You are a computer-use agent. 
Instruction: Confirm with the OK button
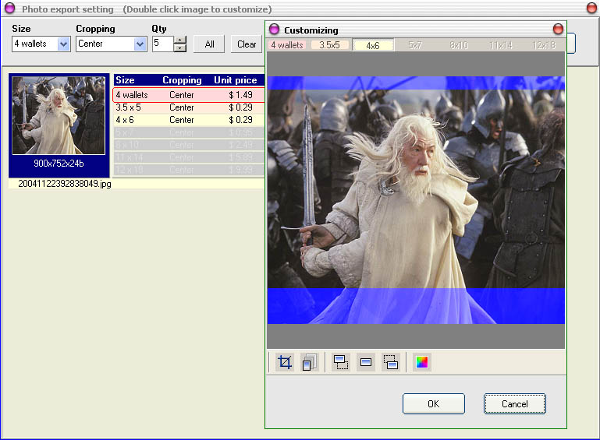[x=434, y=403]
